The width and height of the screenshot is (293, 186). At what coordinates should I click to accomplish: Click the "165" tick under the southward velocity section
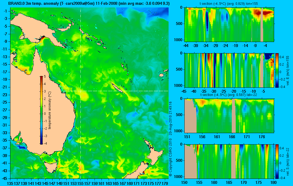coord(229,183)
